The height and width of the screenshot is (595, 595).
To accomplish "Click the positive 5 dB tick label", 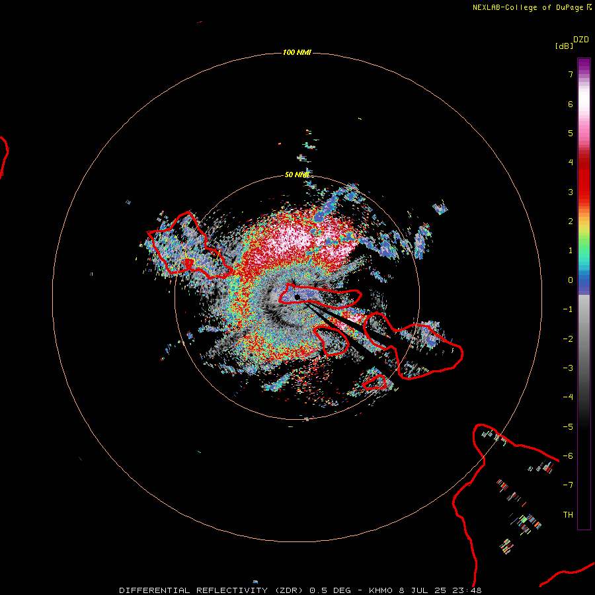I will [571, 133].
